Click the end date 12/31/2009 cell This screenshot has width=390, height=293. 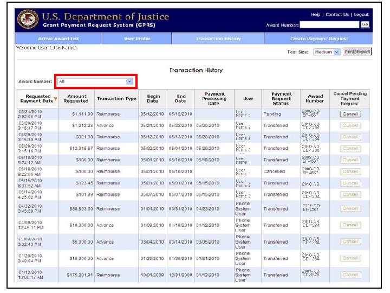point(180,275)
